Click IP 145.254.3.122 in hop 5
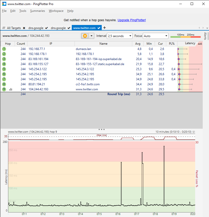This screenshot has height=217, width=209. (x=38, y=69)
